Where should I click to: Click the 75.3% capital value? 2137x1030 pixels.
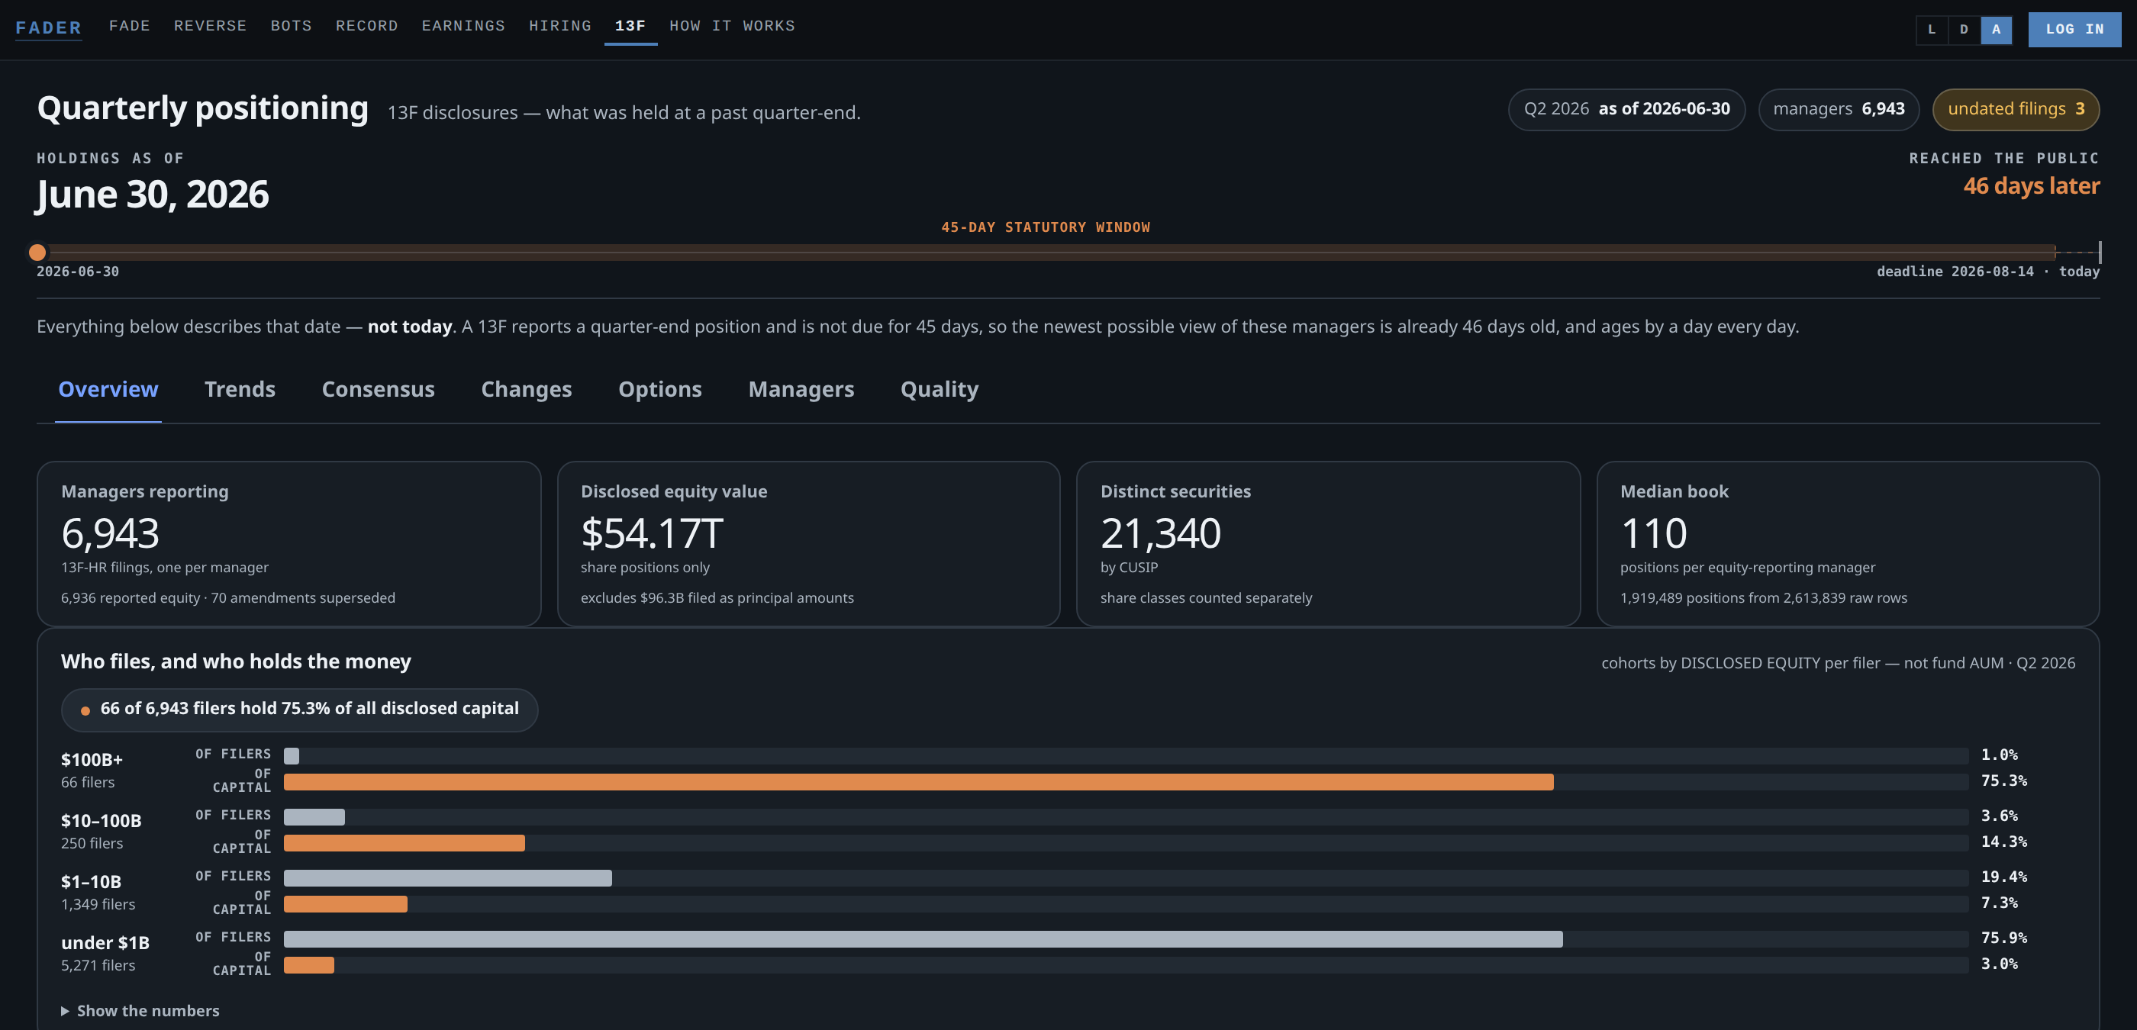(2004, 781)
